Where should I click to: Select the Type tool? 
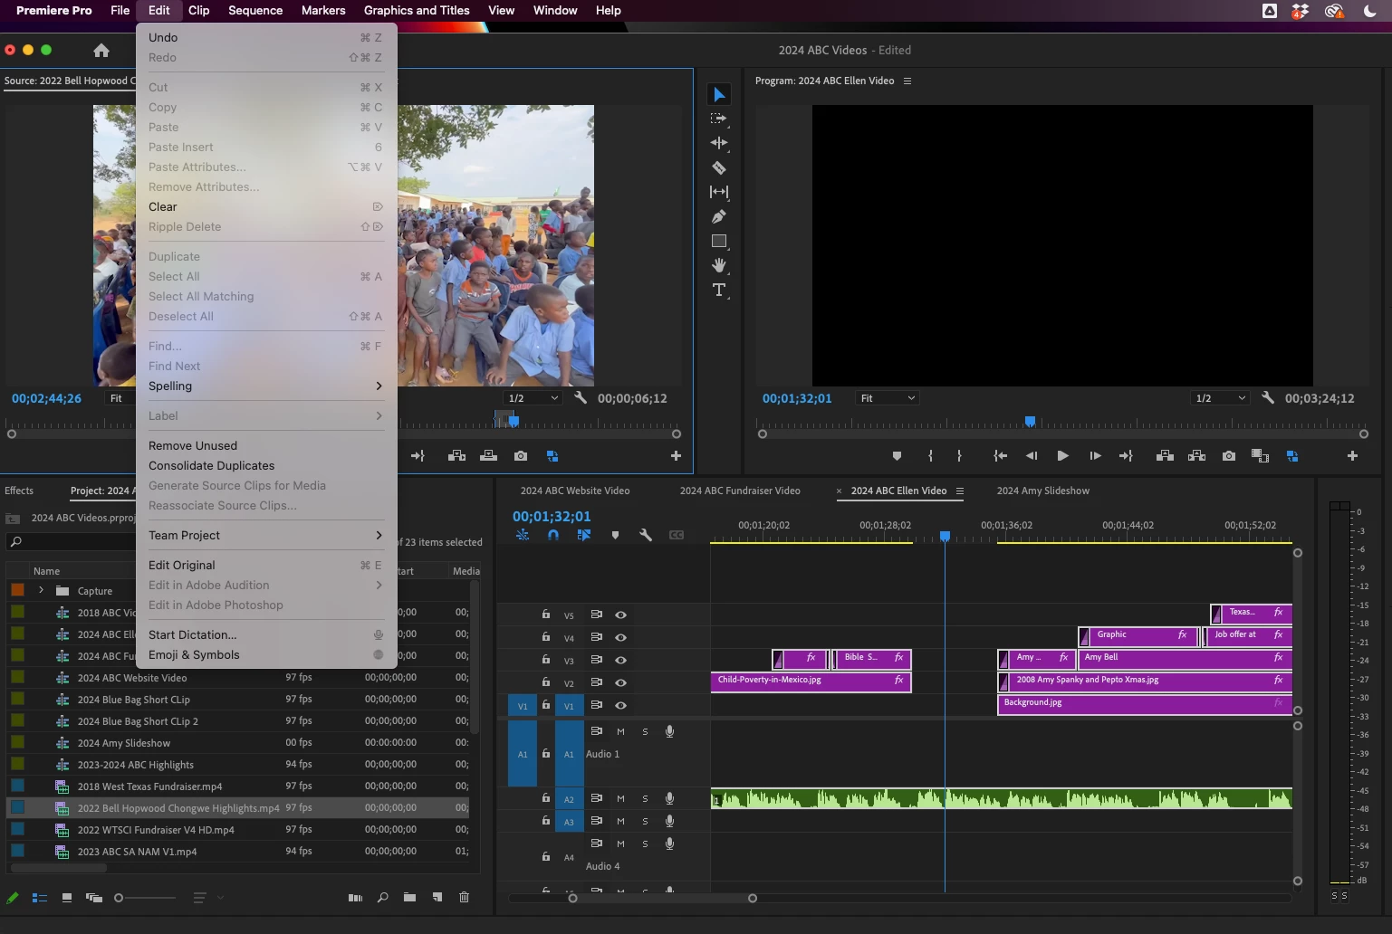point(719,290)
